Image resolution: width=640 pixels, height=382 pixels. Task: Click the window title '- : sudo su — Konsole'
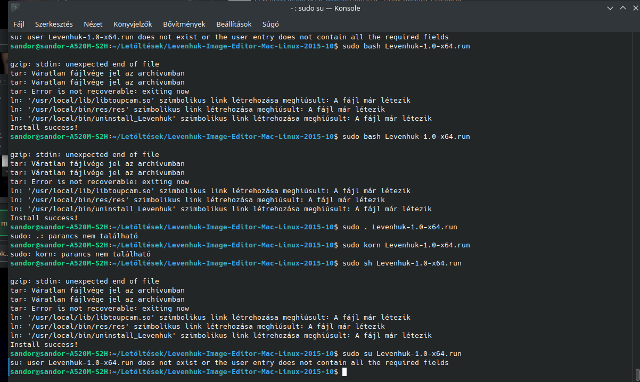325,8
